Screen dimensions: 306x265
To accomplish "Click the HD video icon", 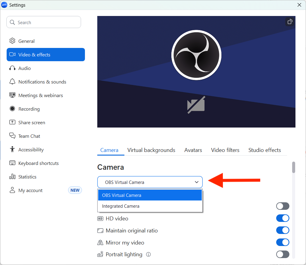I will tap(100, 219).
